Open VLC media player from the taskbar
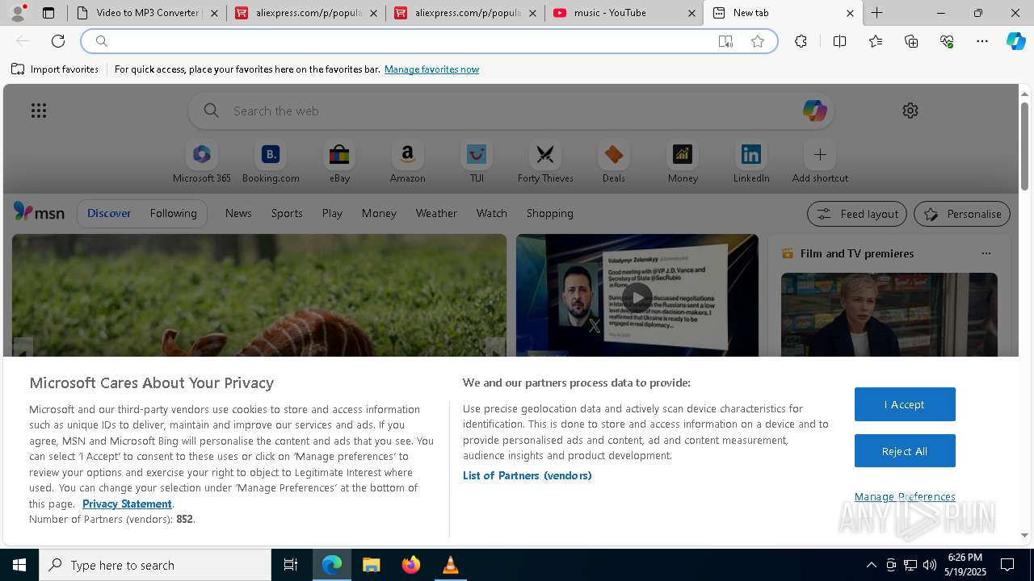The image size is (1034, 581). click(450, 565)
